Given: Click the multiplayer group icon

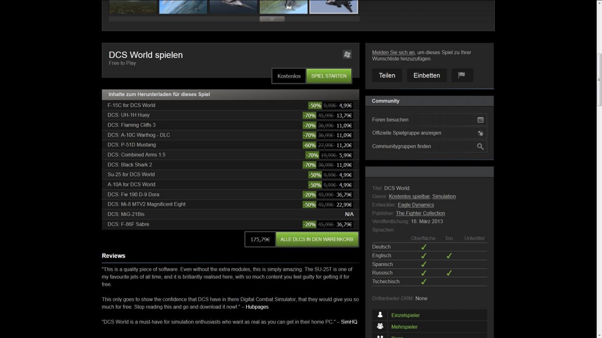Looking at the screenshot, I should click(x=380, y=326).
